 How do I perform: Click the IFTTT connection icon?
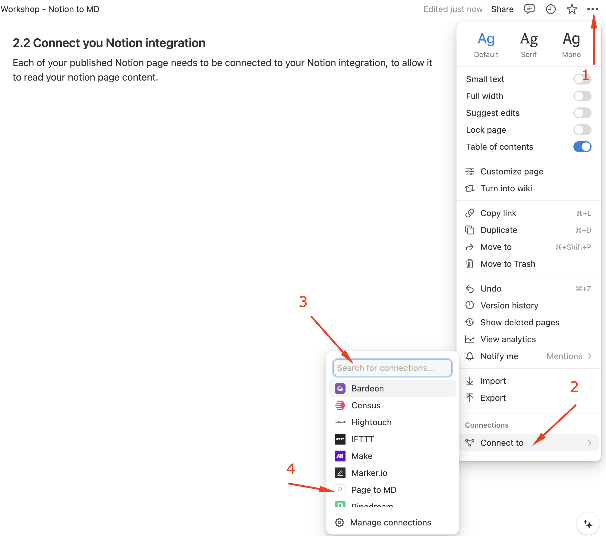tap(340, 439)
